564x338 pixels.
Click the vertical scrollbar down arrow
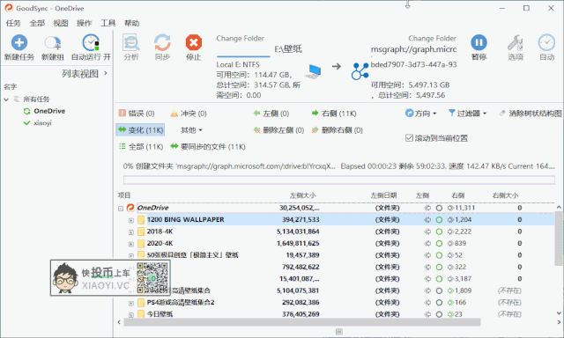click(x=559, y=312)
